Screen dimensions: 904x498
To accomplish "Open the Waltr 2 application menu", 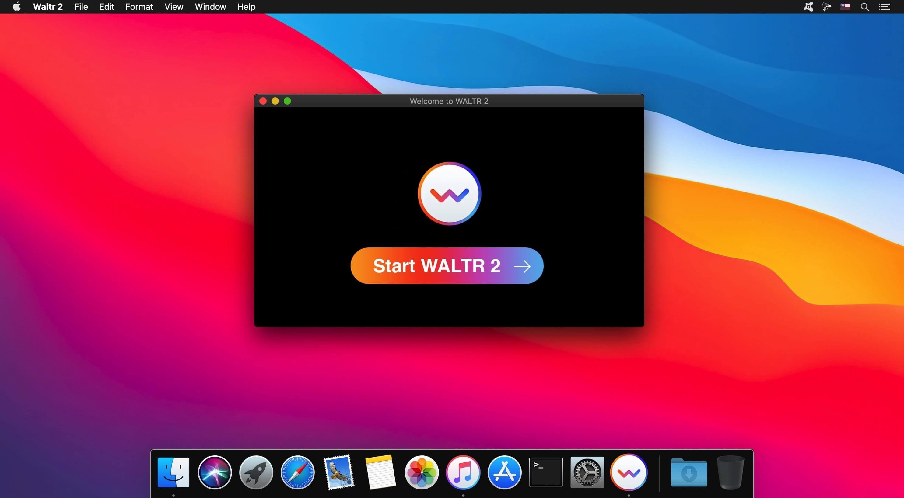I will 48,7.
